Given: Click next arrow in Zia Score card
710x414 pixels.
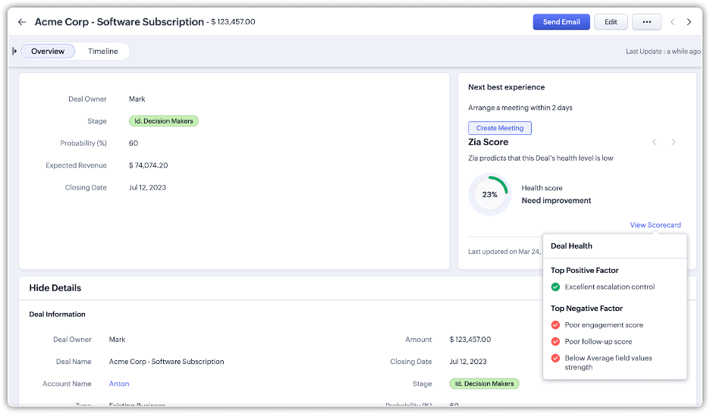Looking at the screenshot, I should (673, 142).
